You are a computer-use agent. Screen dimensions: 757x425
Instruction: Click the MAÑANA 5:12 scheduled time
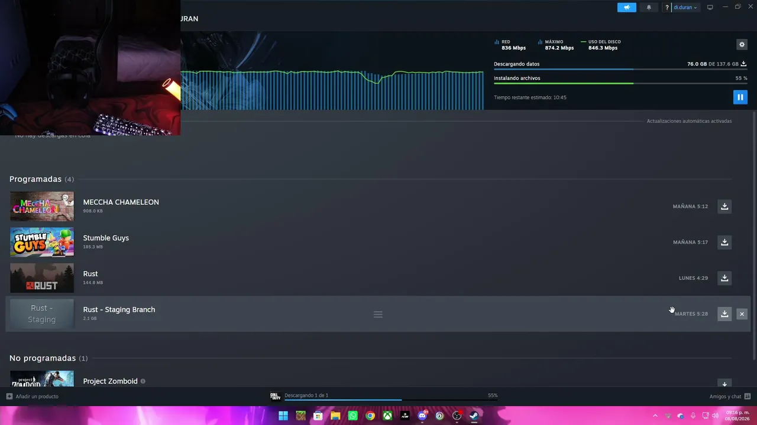690,207
